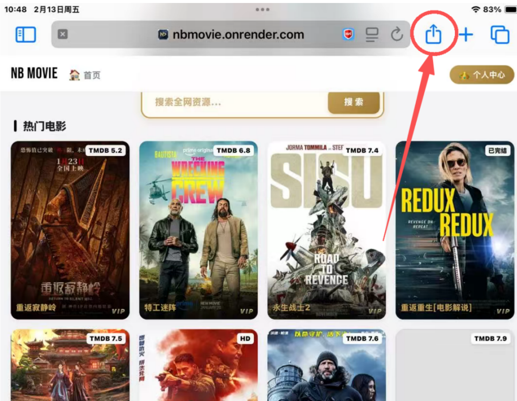Click the VIP label on 重返重生 card
The width and height of the screenshot is (517, 401).
[x=503, y=311]
